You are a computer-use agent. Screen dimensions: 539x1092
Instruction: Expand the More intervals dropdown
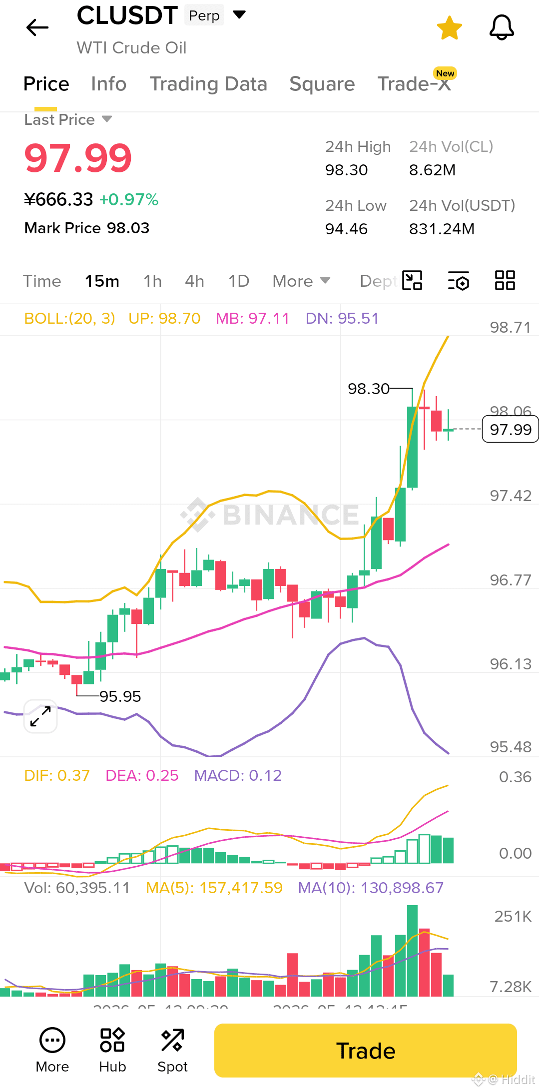(301, 281)
